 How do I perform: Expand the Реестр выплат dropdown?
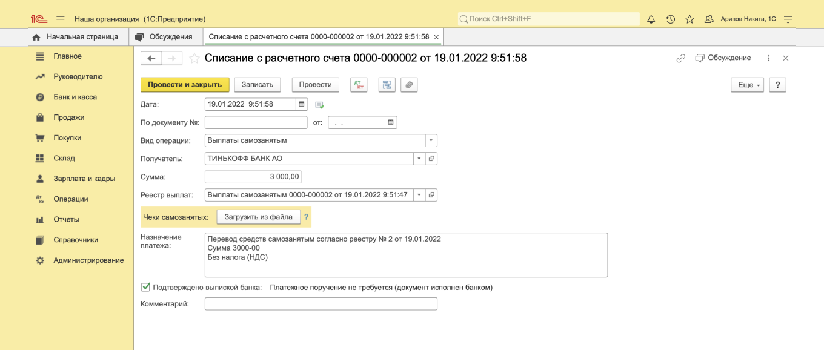(419, 195)
